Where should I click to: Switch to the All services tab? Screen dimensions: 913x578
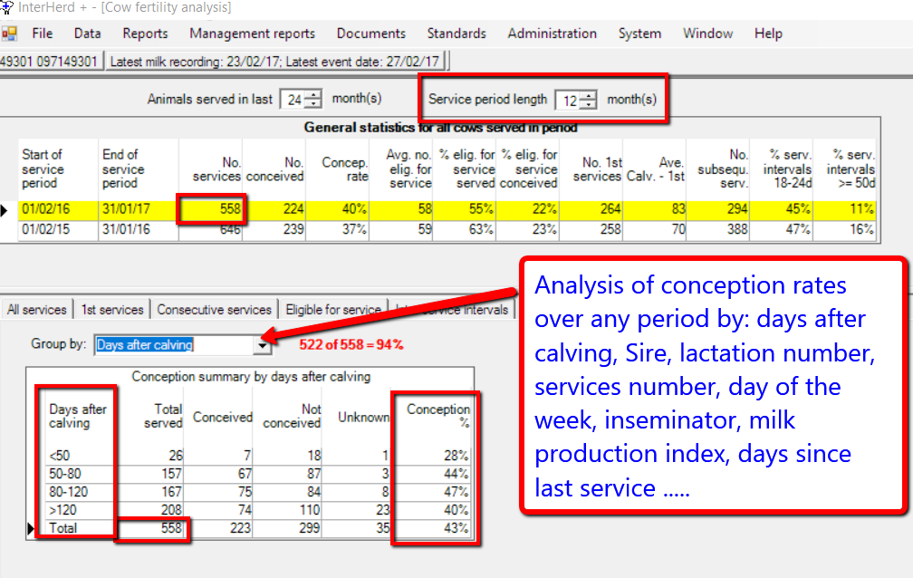click(36, 310)
